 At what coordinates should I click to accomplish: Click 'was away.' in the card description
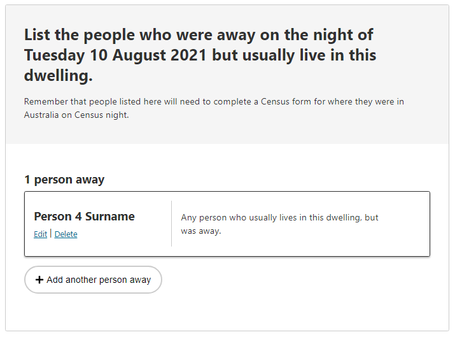[201, 231]
